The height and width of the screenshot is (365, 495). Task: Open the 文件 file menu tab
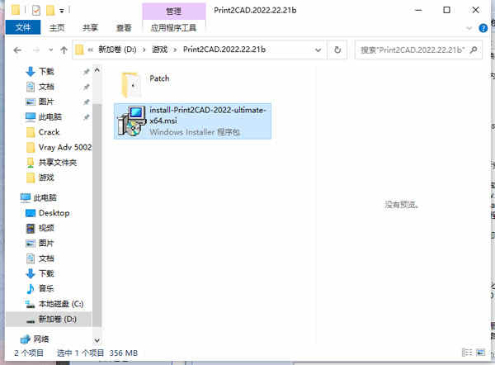(x=23, y=27)
